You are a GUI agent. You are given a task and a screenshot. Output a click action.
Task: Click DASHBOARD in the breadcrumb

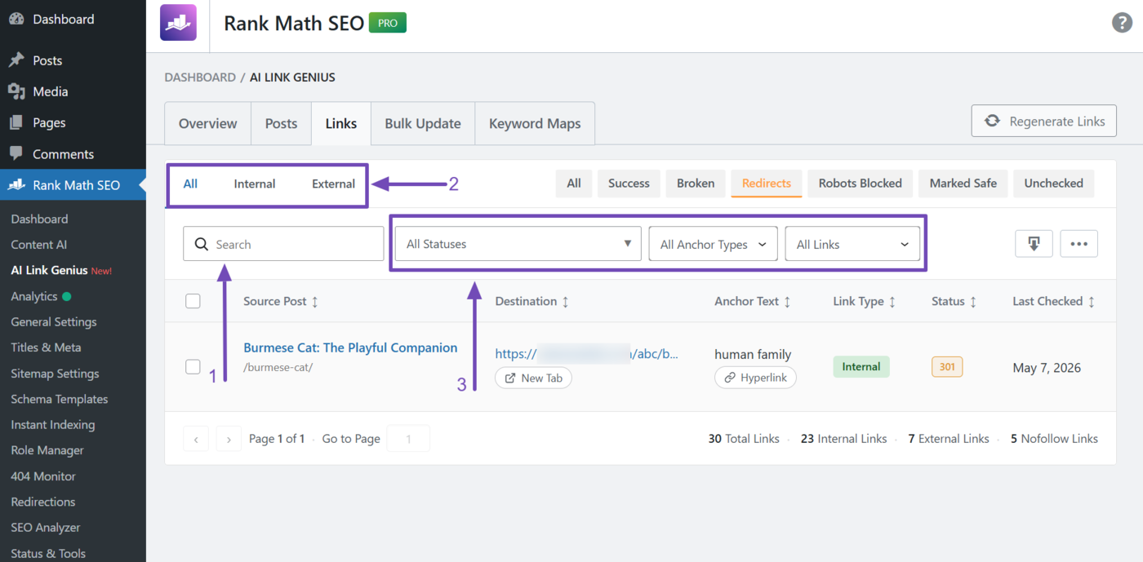[200, 77]
